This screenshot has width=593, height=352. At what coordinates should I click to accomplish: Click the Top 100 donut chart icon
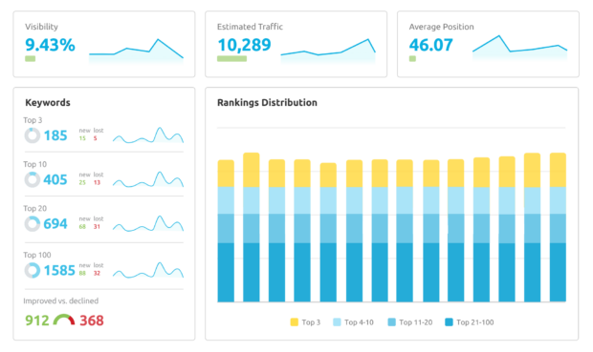pyautogui.click(x=33, y=270)
